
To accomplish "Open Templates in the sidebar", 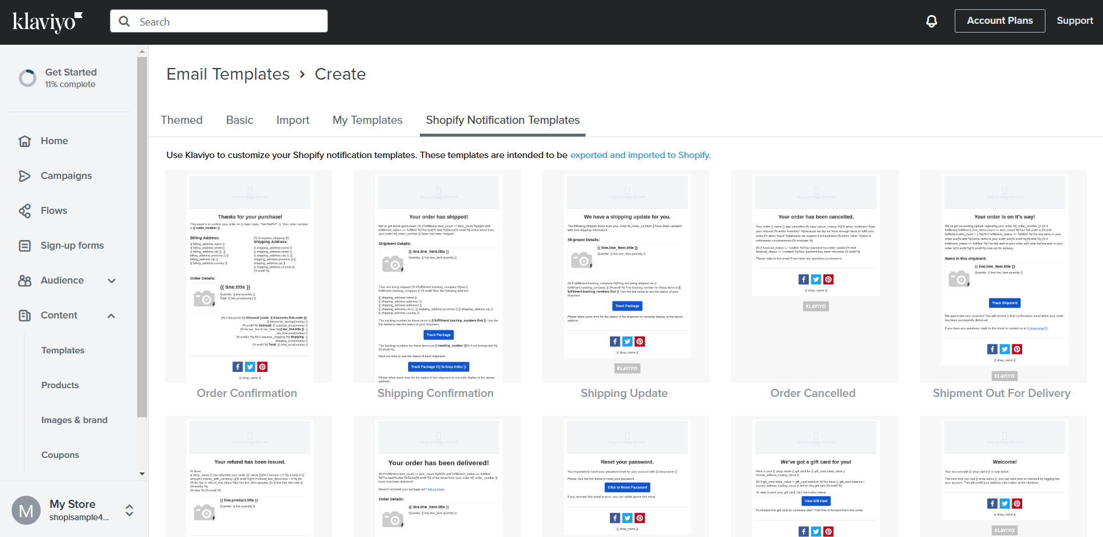I will (x=63, y=350).
